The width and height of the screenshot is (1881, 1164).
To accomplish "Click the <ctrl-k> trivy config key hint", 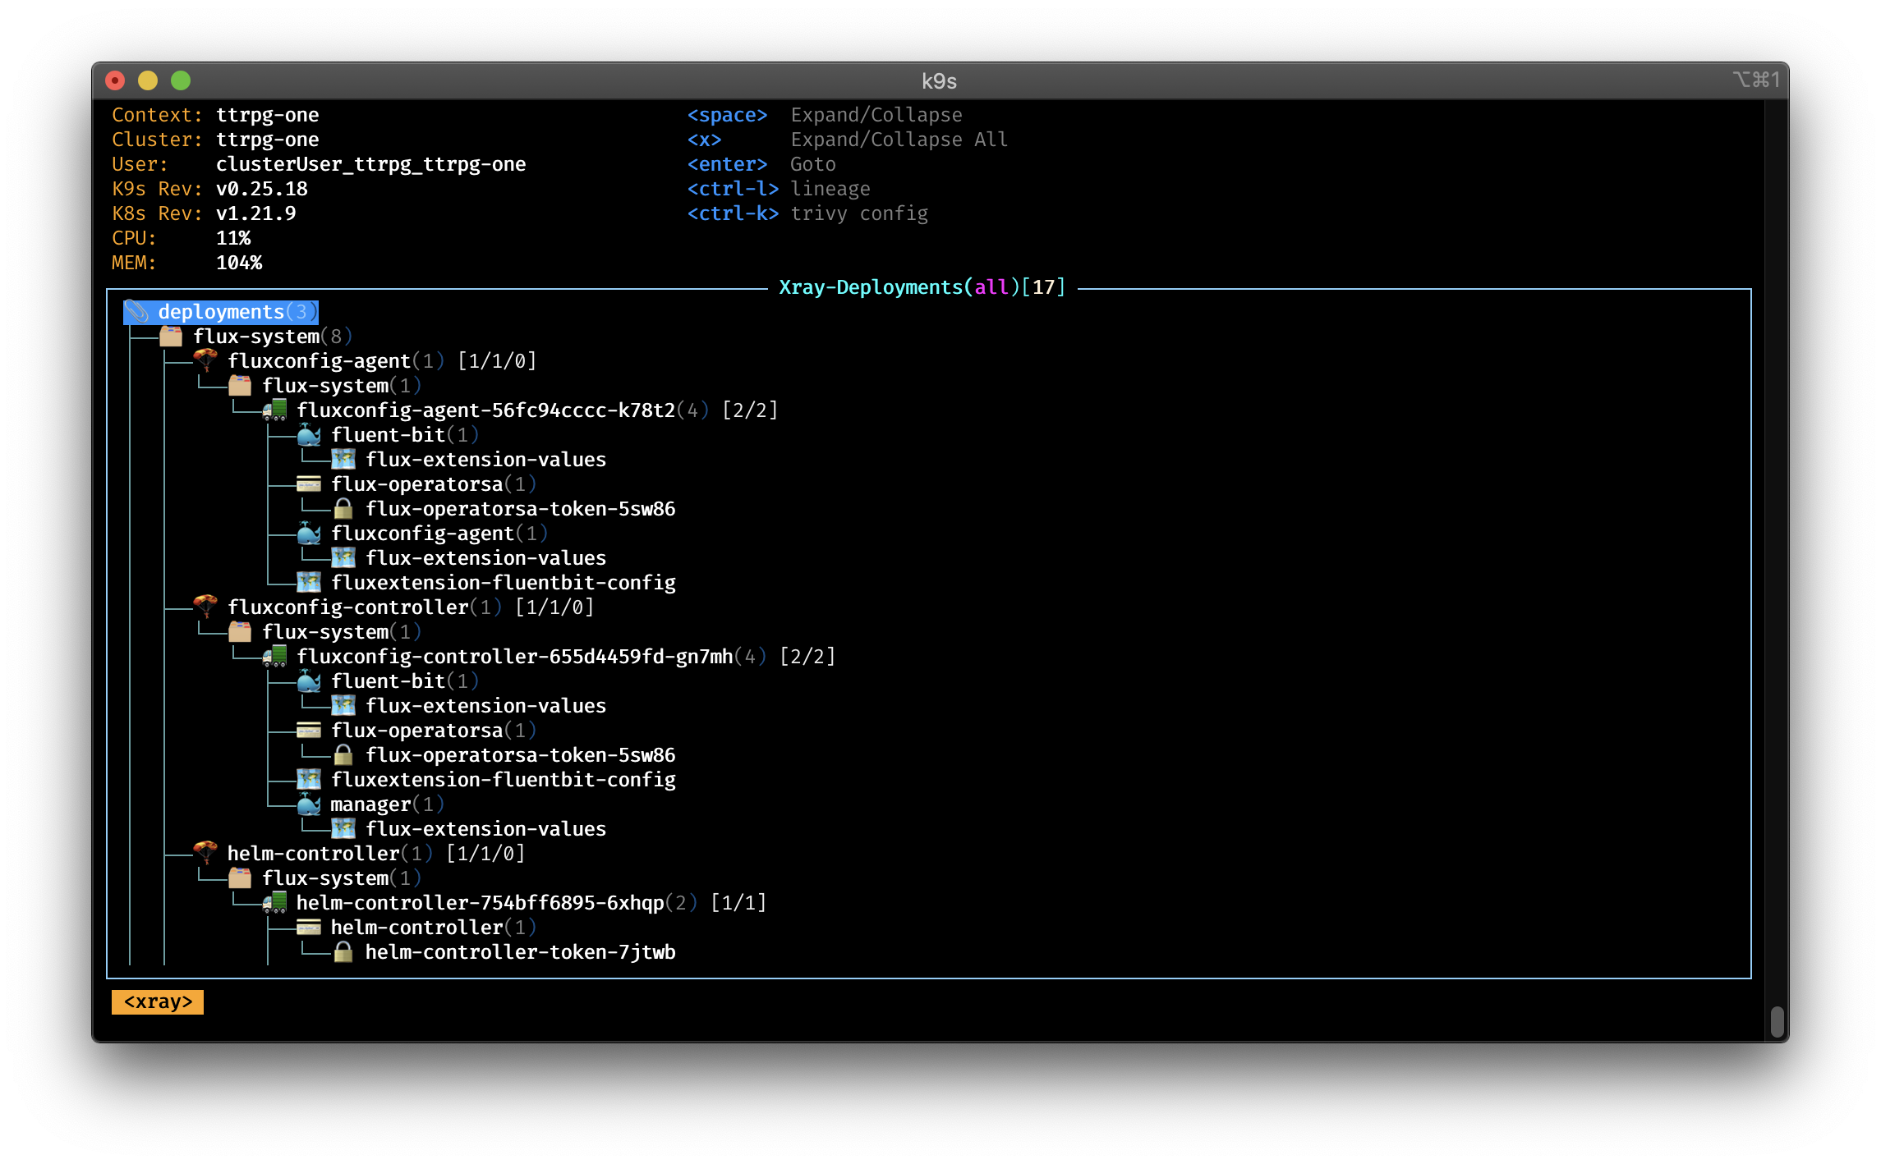I will click(807, 213).
